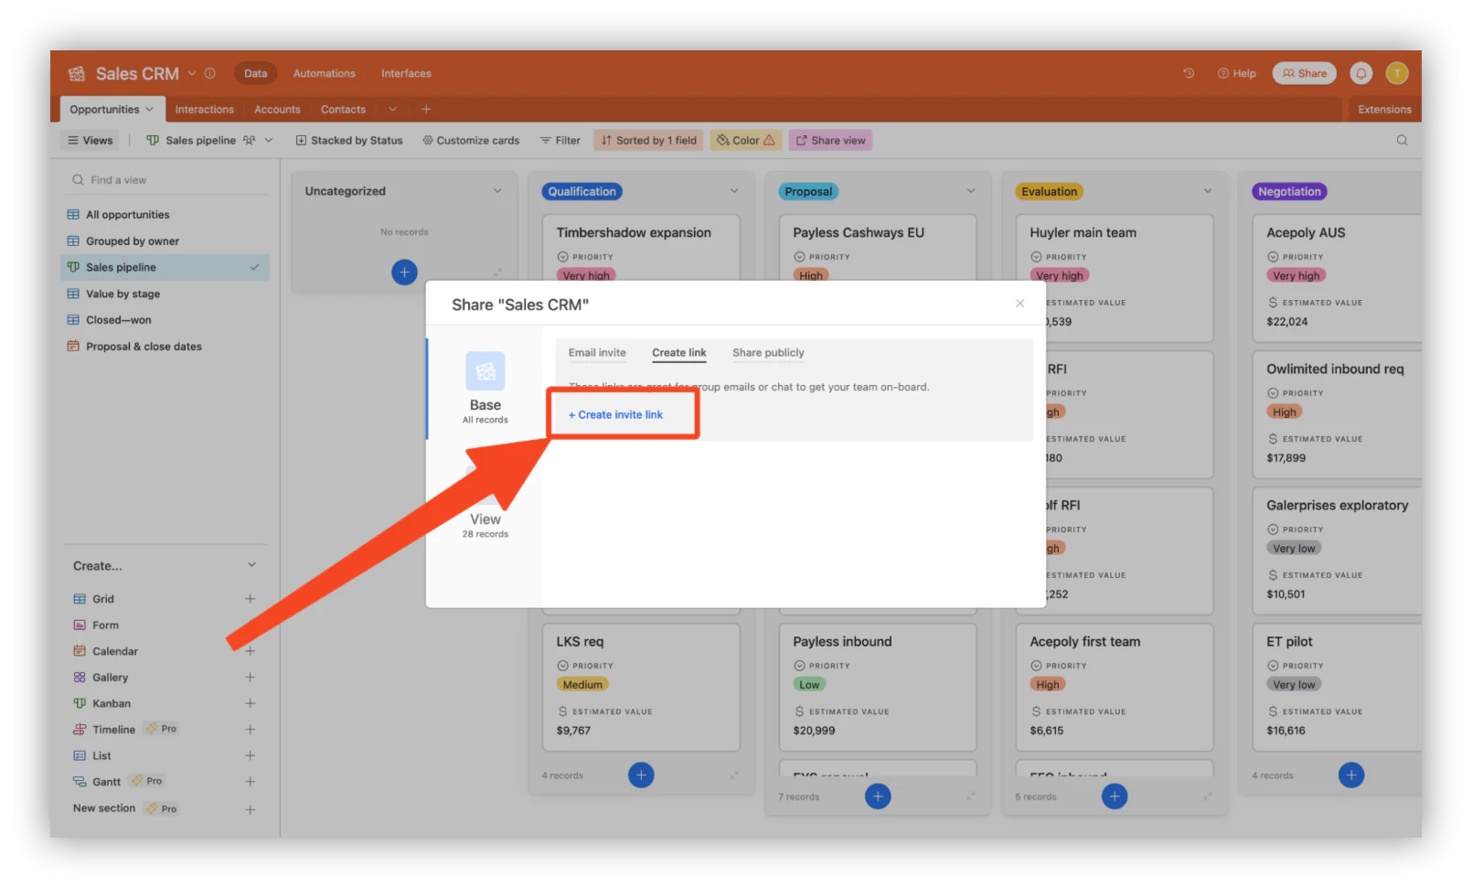The image size is (1472, 888).
Task: Add a record to Qualification stack
Action: tap(641, 775)
